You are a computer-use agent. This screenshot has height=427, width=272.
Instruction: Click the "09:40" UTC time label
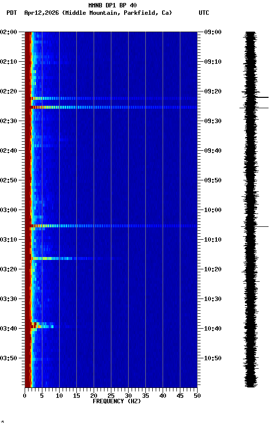pyautogui.click(x=213, y=151)
